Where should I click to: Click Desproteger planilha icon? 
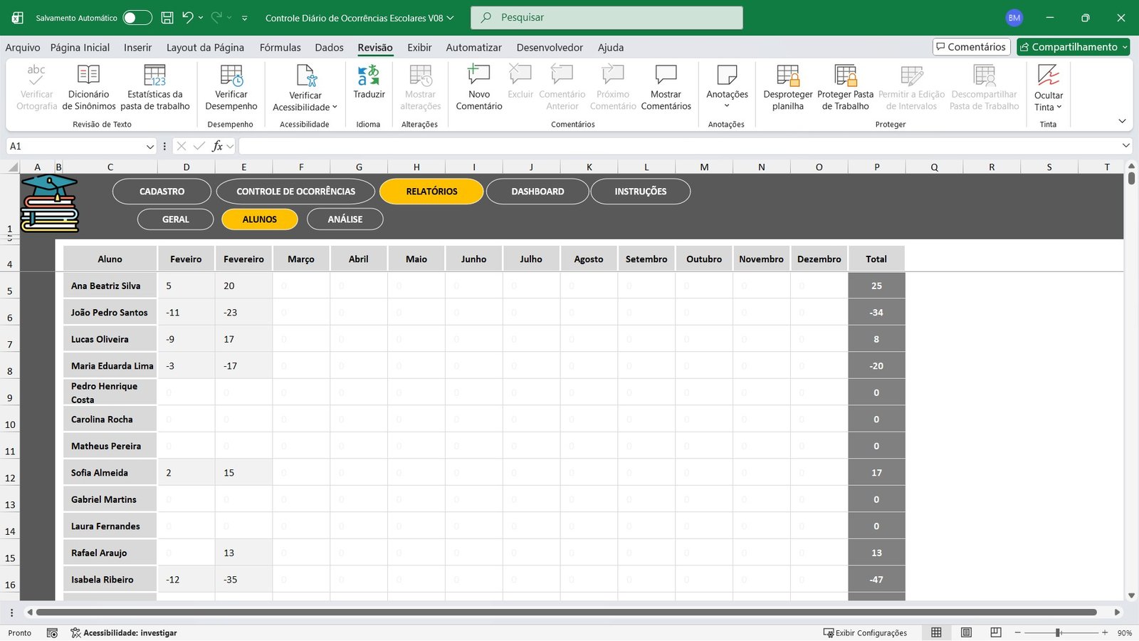[787, 75]
